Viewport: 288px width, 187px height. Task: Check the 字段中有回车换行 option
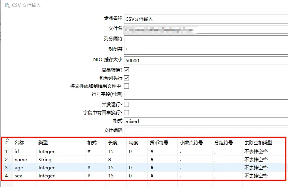126,112
